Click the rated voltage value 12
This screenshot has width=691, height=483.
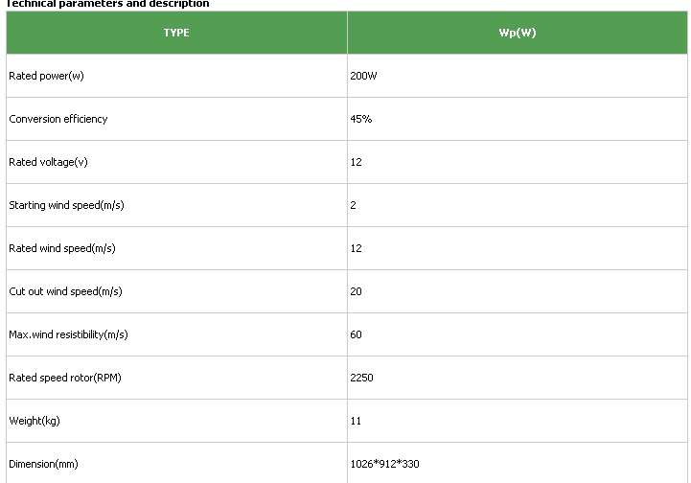(x=357, y=162)
